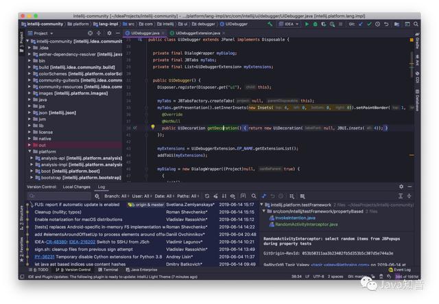Switch to UIDebuggerExtension.java editor tab
Viewport: 439px width, 304px height.
[x=198, y=33]
